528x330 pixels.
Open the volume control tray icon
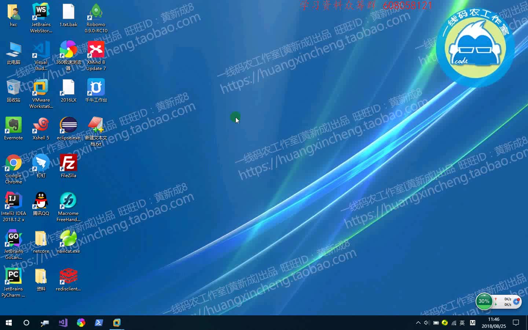pos(427,323)
